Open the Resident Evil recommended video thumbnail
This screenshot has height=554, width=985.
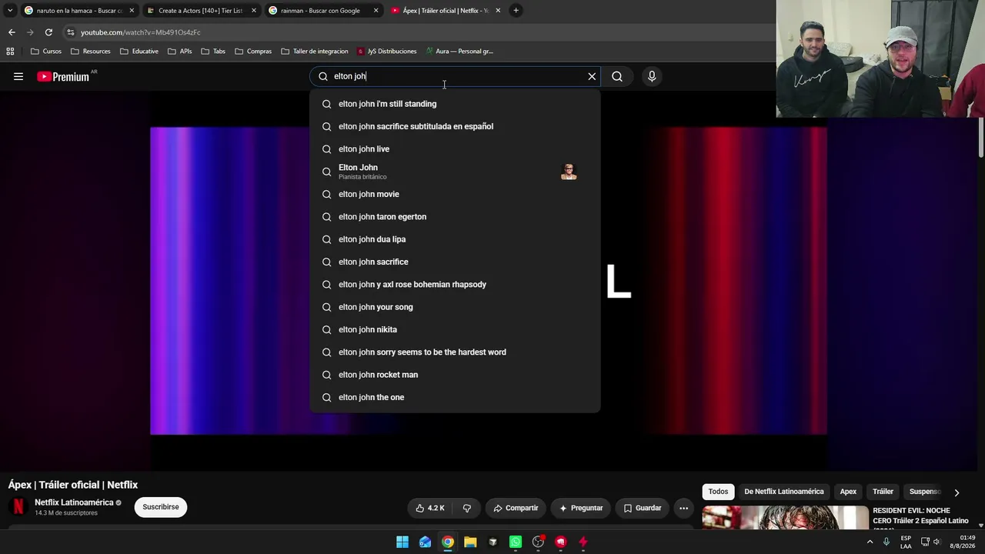pyautogui.click(x=785, y=518)
